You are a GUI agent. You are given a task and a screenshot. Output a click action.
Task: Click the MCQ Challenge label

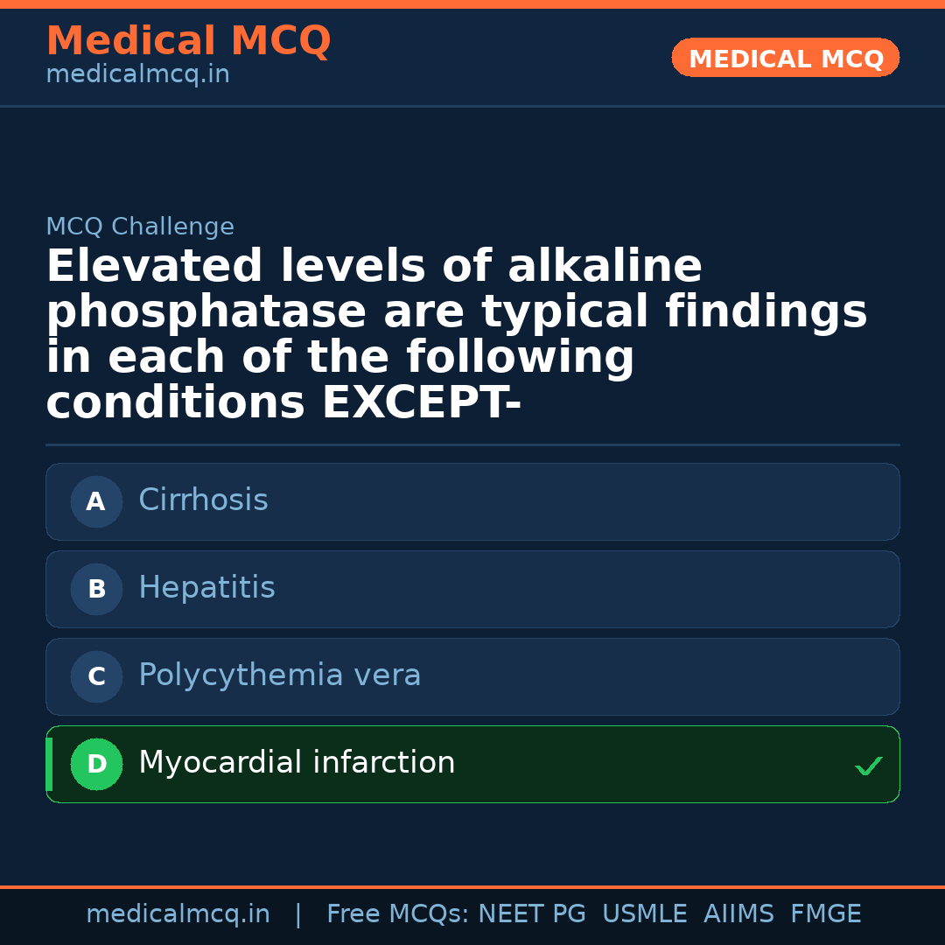point(140,227)
